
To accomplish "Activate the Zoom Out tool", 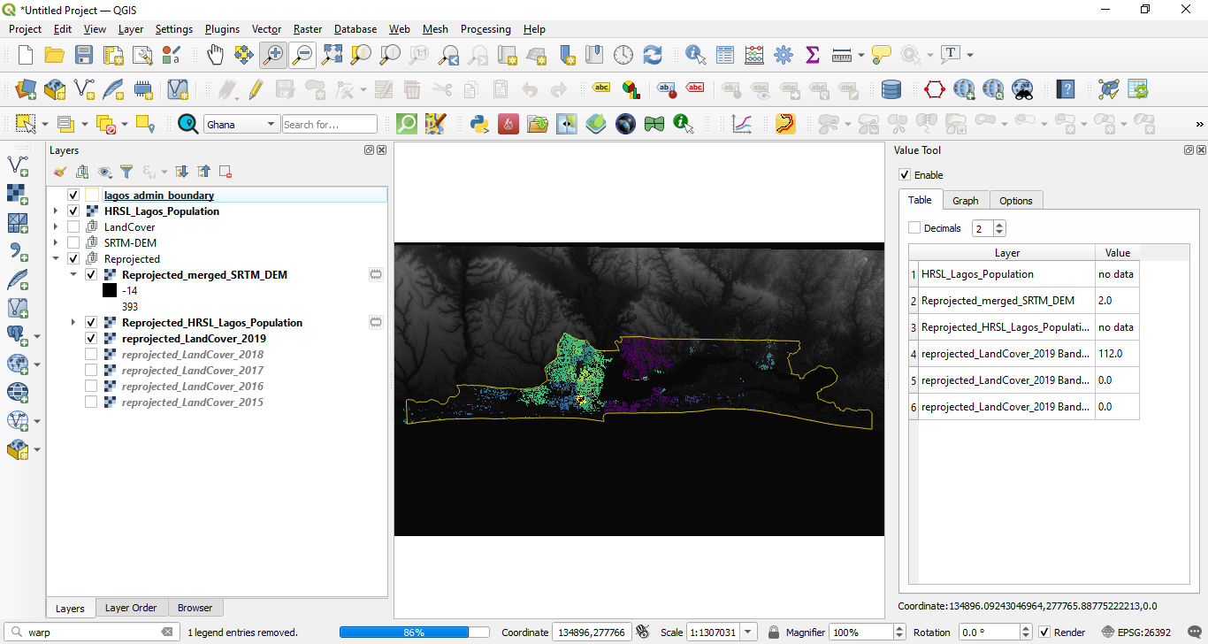I will point(302,55).
